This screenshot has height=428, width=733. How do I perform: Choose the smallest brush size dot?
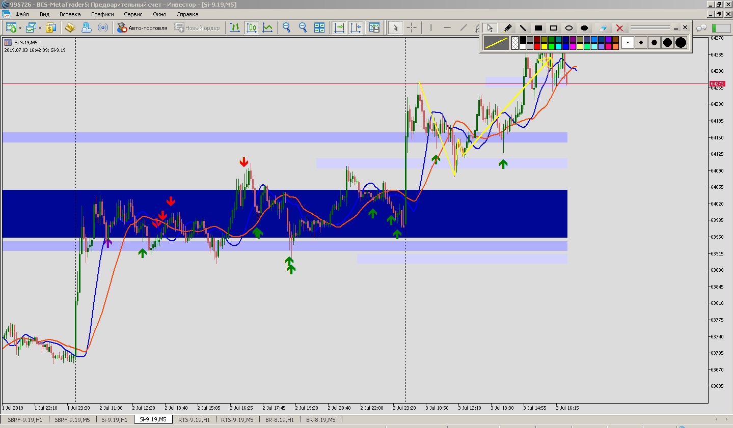coord(628,43)
